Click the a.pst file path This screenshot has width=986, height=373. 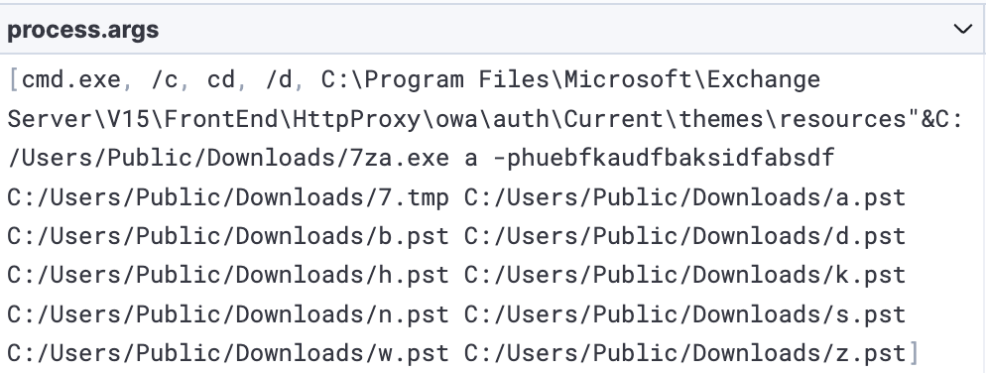(685, 197)
